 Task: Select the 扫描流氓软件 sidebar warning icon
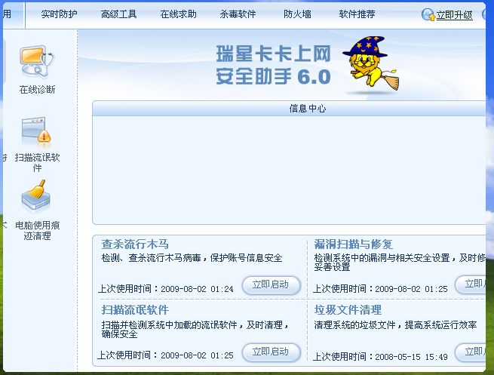tap(36, 132)
